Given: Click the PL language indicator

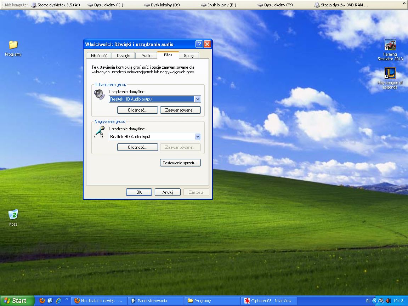Looking at the screenshot, I should pyautogui.click(x=368, y=301).
